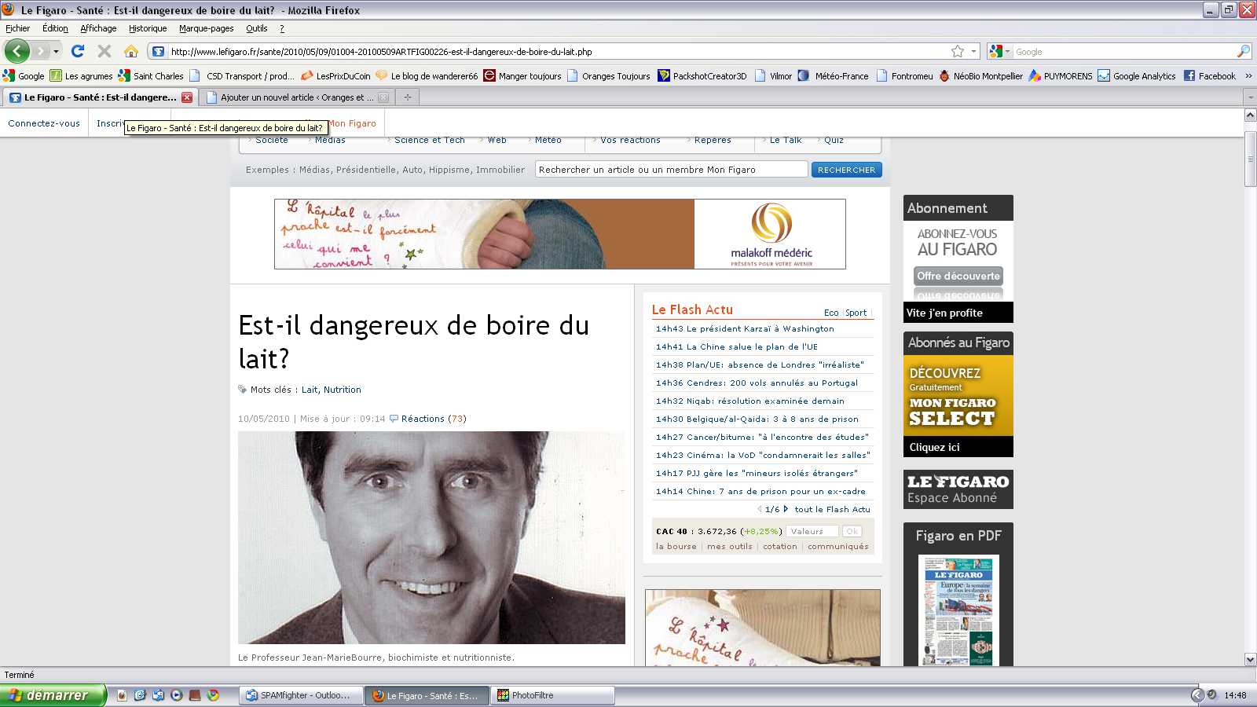
Task: Open the Historique menu
Action: [148, 28]
